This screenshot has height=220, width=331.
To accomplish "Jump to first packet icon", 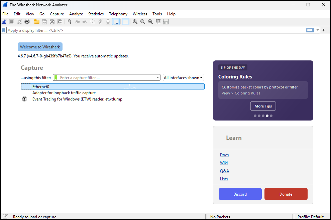I will pyautogui.click(x=100, y=22).
